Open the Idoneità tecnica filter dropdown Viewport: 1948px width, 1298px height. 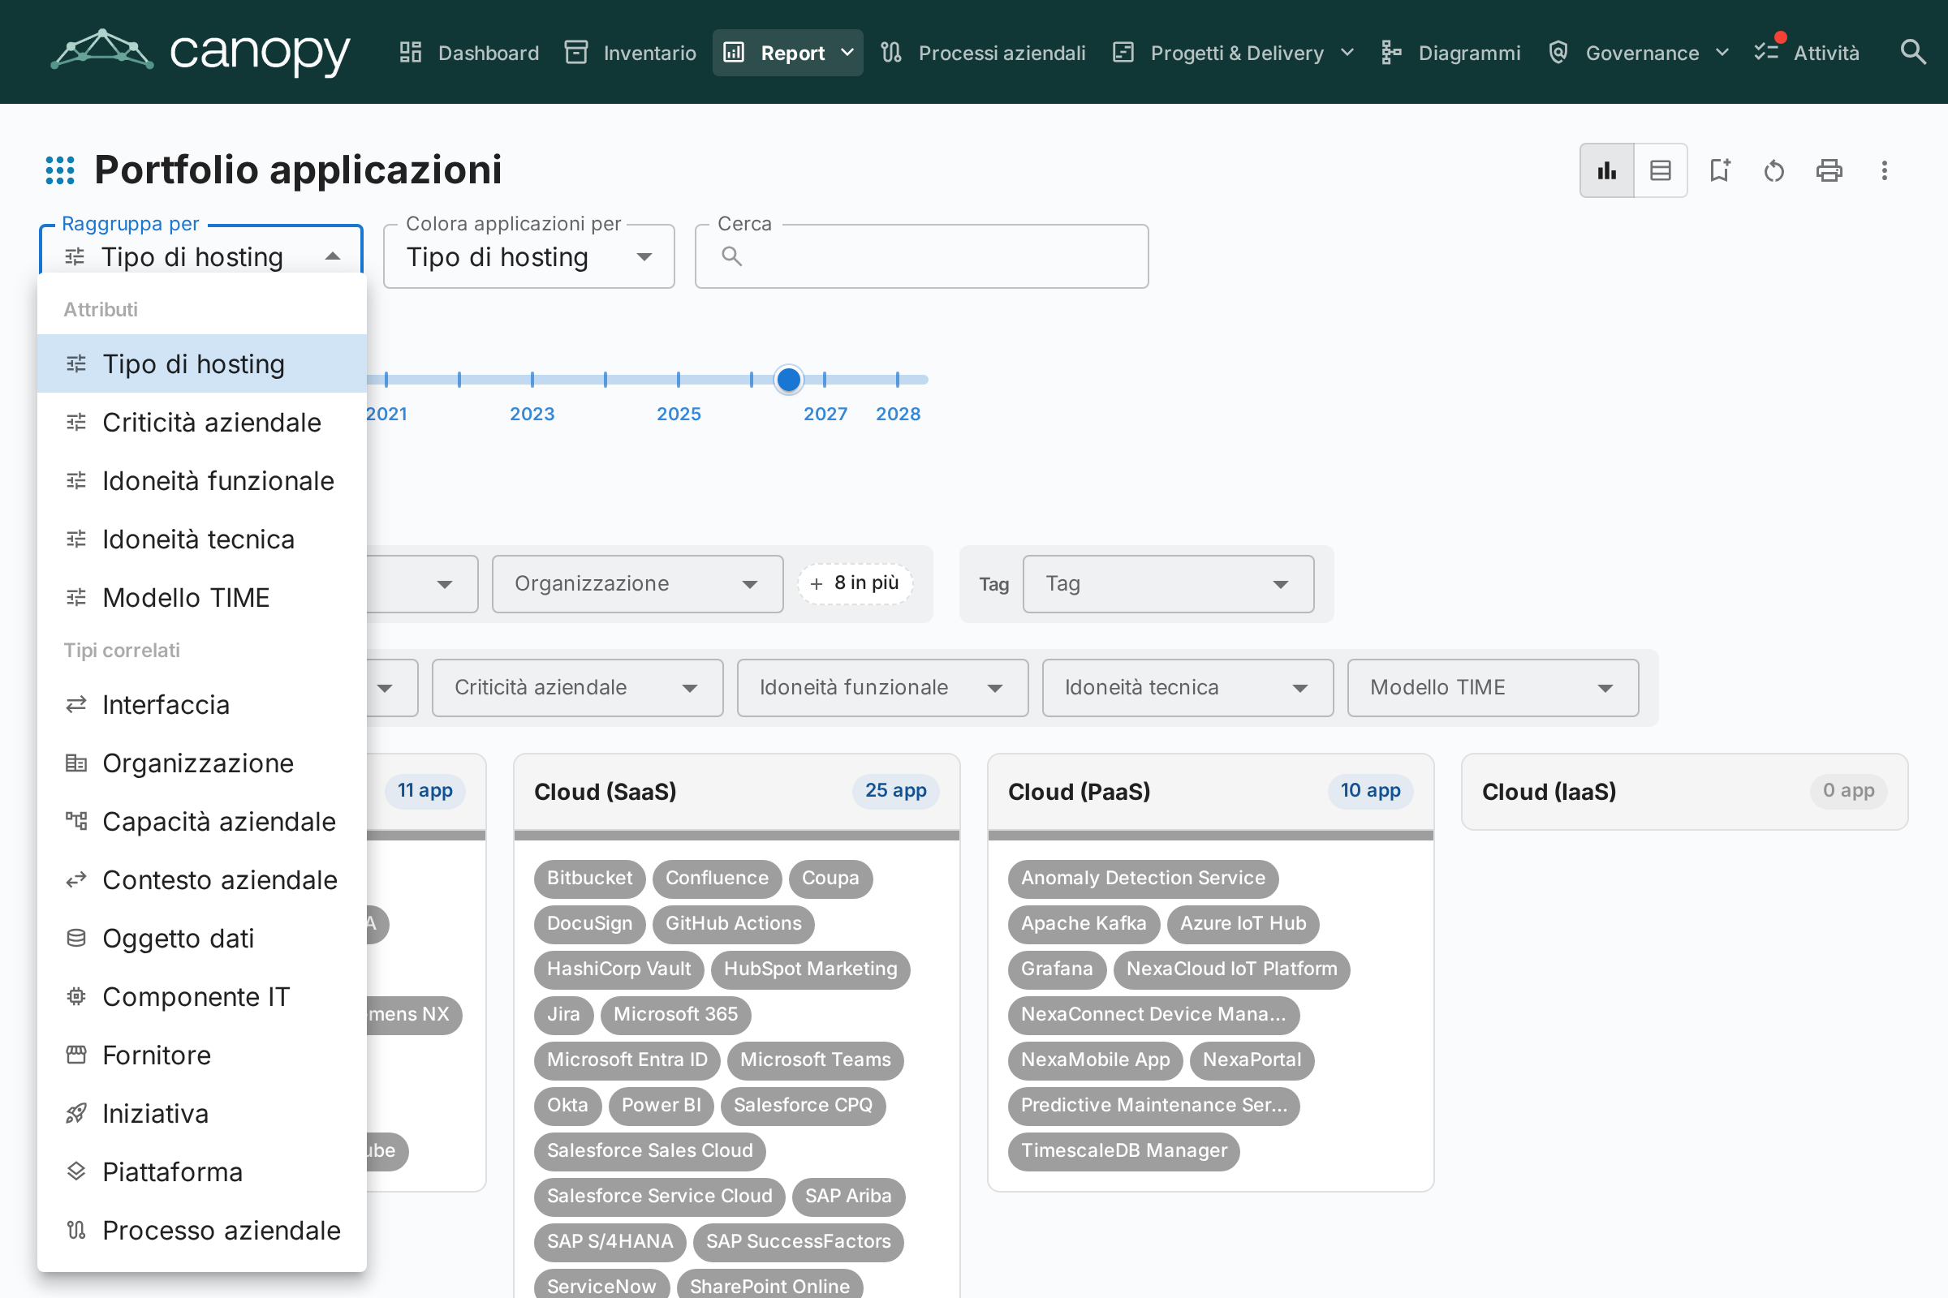[x=1187, y=687]
